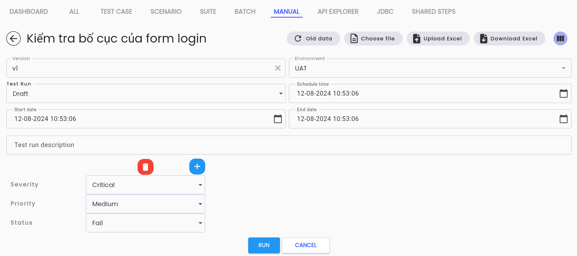Image resolution: width=577 pixels, height=256 pixels.
Task: Open the SCENARIO tab
Action: 166,11
